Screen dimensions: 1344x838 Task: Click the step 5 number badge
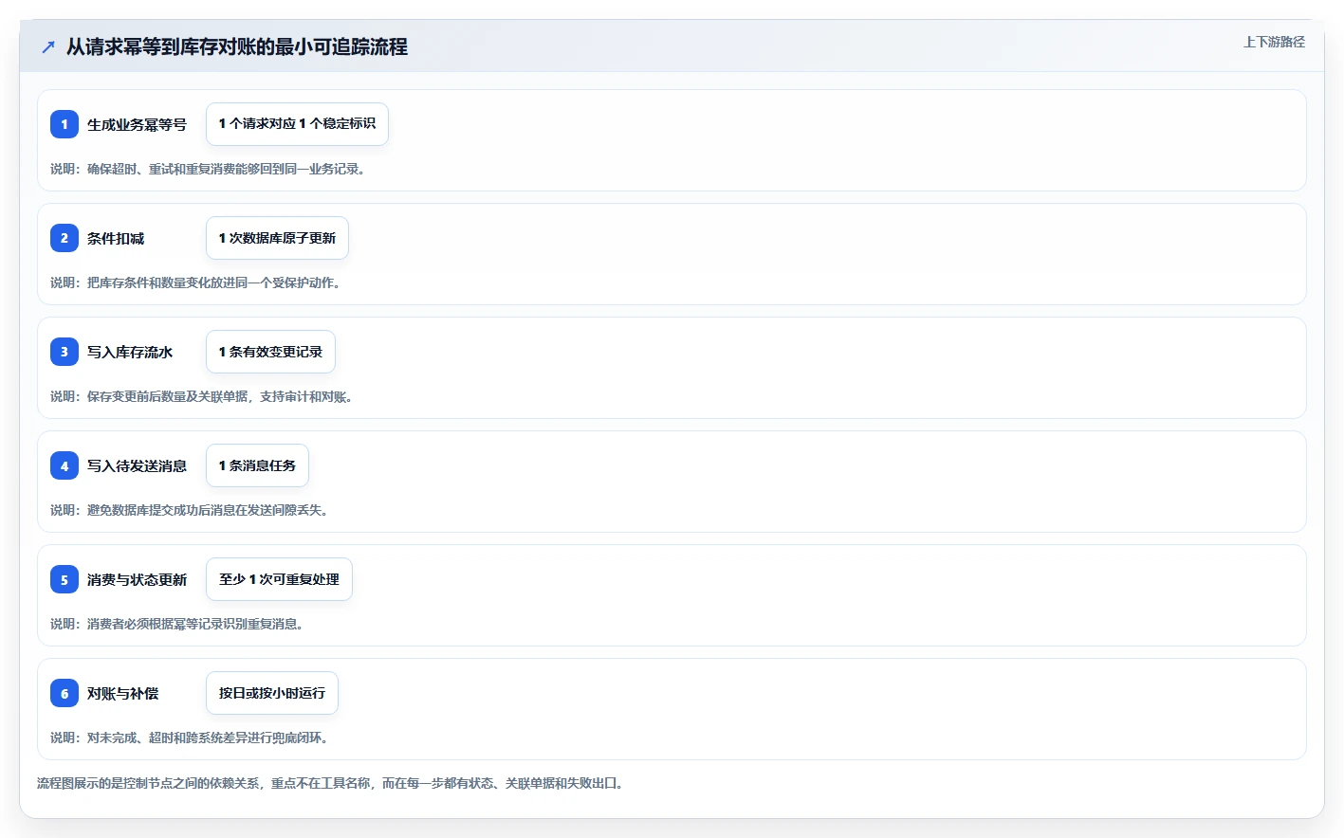point(64,579)
